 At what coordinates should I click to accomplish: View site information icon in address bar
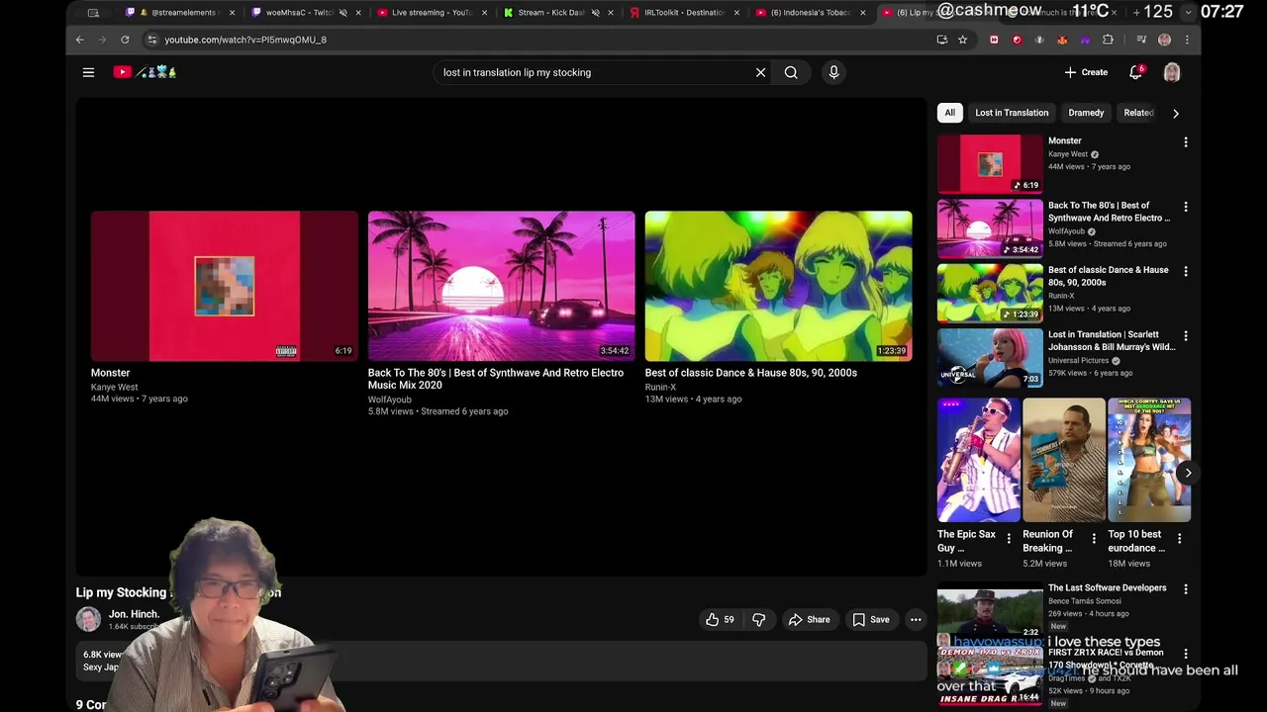click(x=151, y=40)
